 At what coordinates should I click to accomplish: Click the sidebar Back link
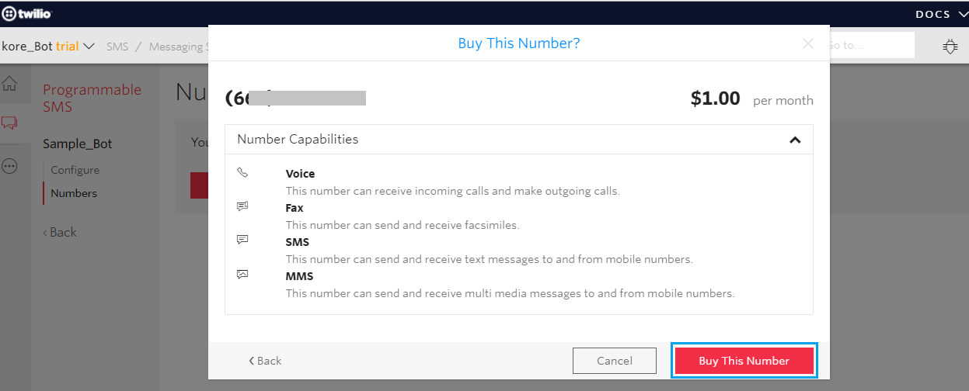pos(60,232)
